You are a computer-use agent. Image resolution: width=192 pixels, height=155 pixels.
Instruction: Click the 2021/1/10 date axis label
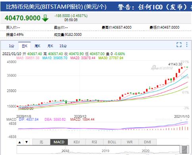(x=182, y=116)
